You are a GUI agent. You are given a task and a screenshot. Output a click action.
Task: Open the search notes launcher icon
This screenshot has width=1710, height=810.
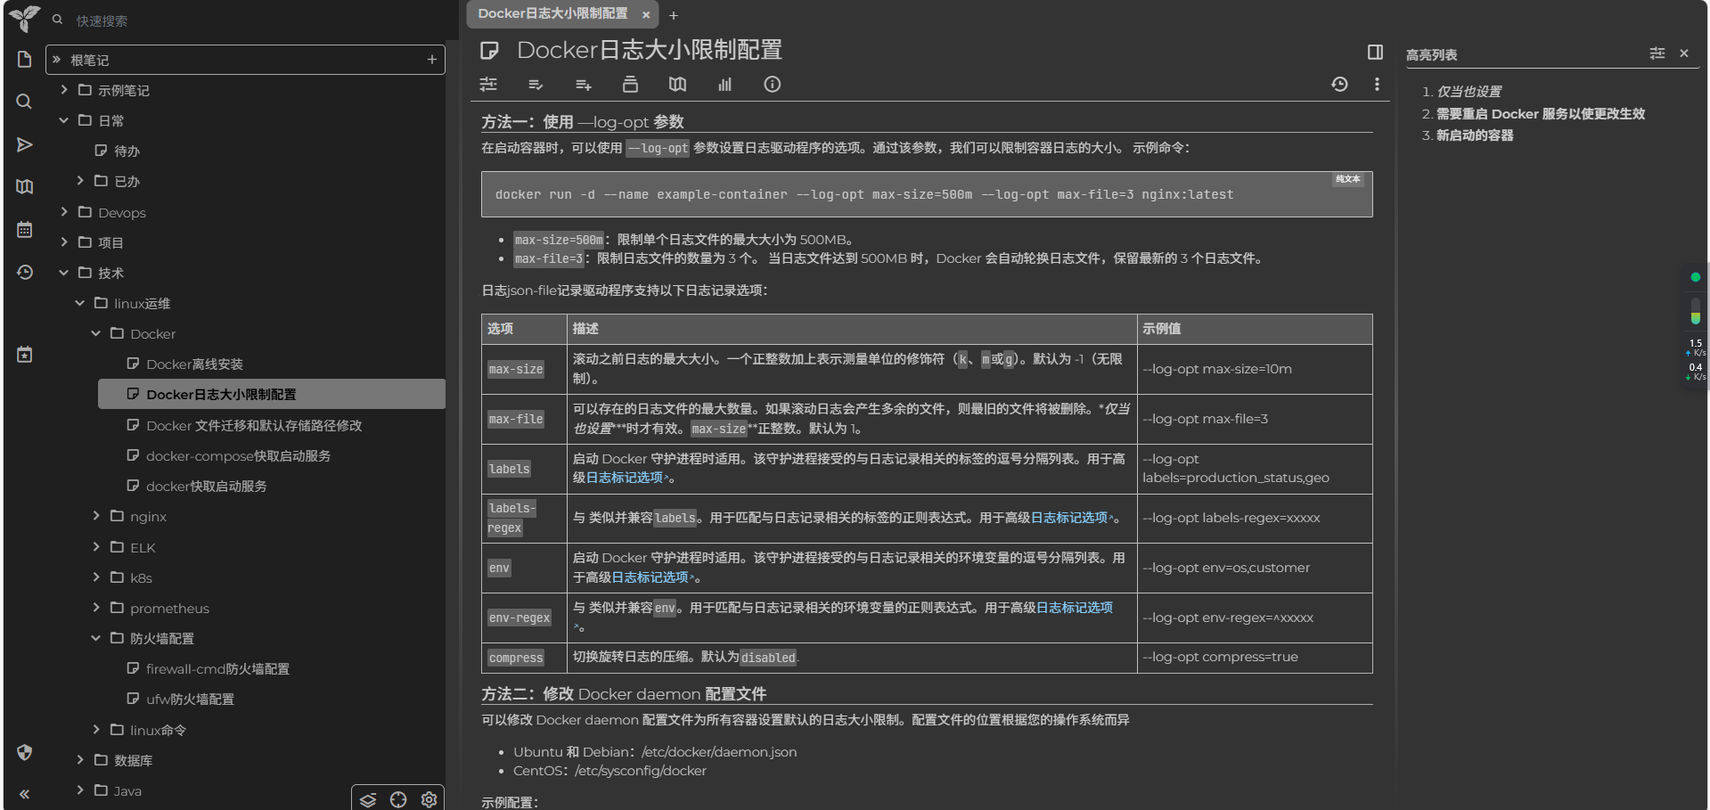pyautogui.click(x=24, y=102)
